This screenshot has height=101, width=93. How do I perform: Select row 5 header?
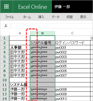[x=5, y=57]
